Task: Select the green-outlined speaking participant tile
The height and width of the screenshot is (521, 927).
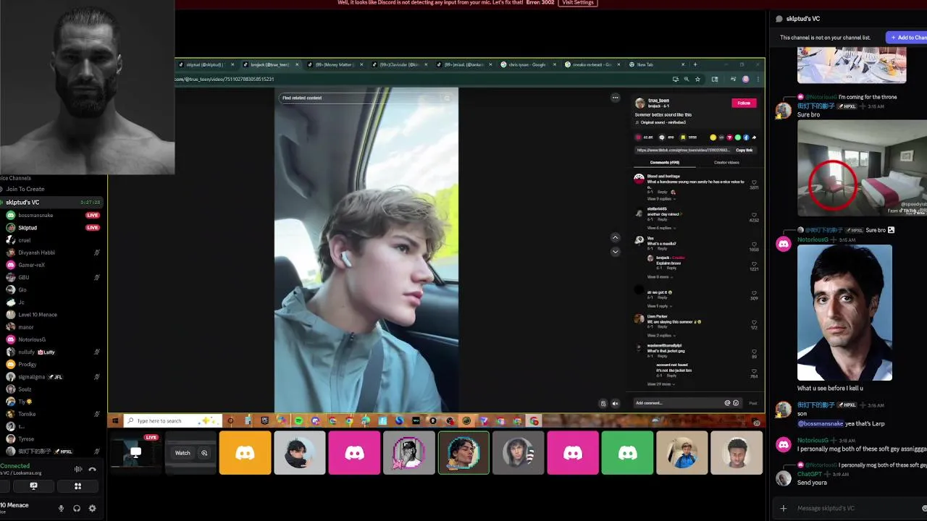Action: [463, 453]
